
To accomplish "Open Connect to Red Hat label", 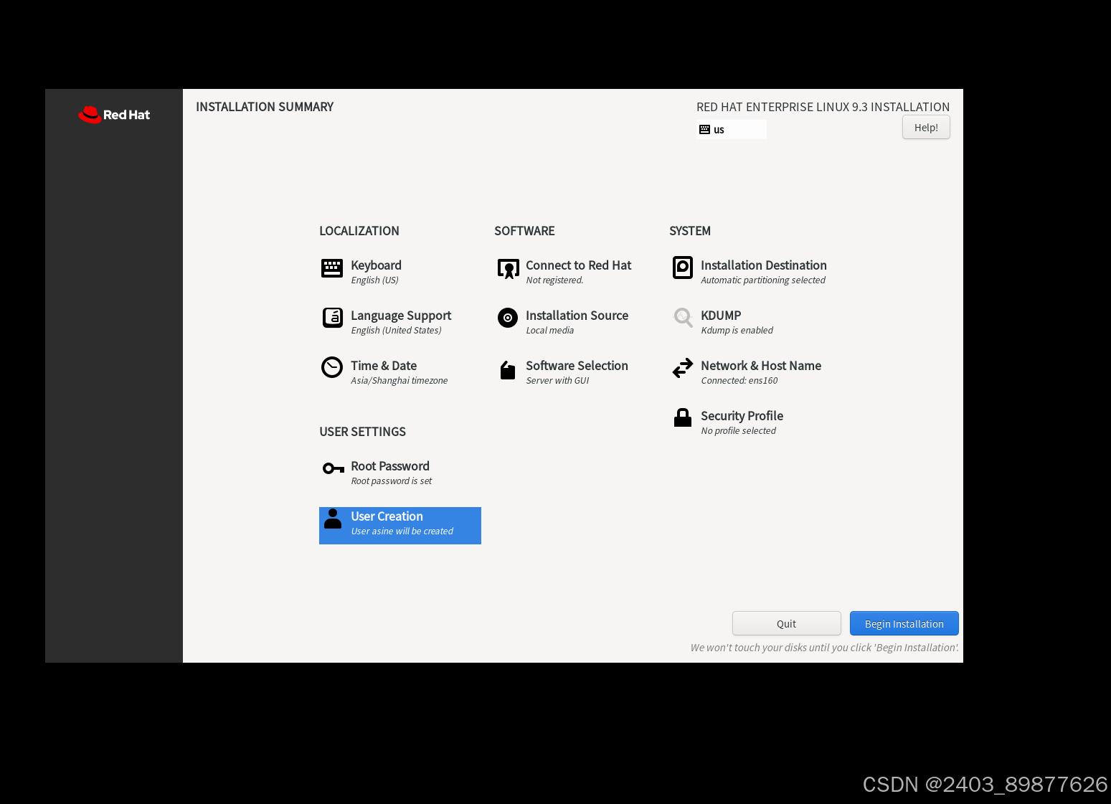I will (578, 265).
